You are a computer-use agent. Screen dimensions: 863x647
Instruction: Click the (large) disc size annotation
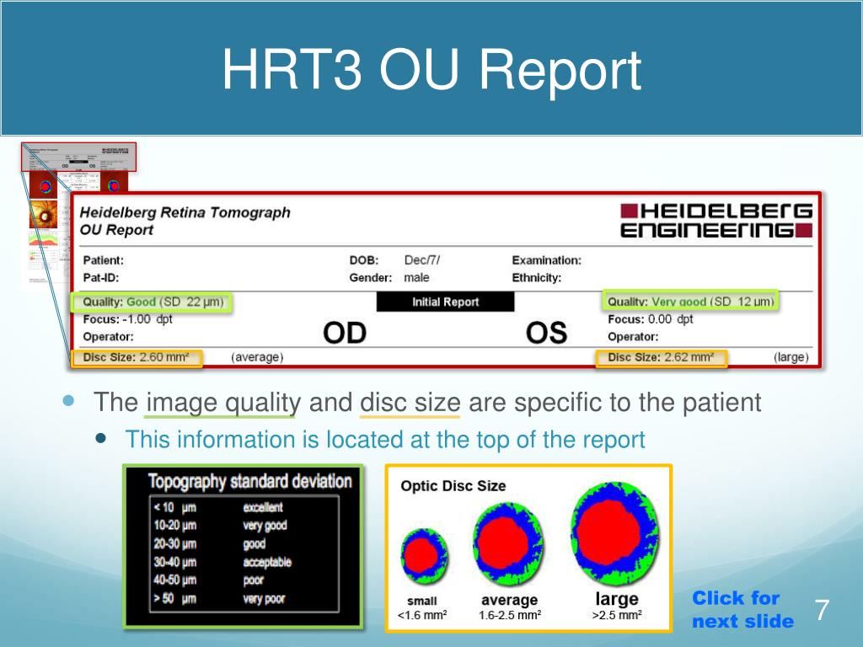[x=791, y=357]
